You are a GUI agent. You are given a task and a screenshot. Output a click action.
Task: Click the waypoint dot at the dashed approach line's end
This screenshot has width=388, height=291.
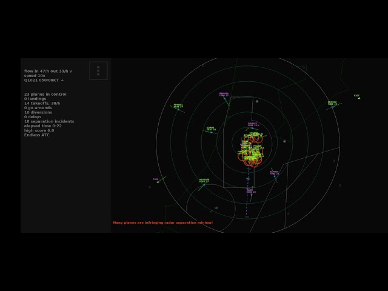pyautogui.click(x=248, y=217)
